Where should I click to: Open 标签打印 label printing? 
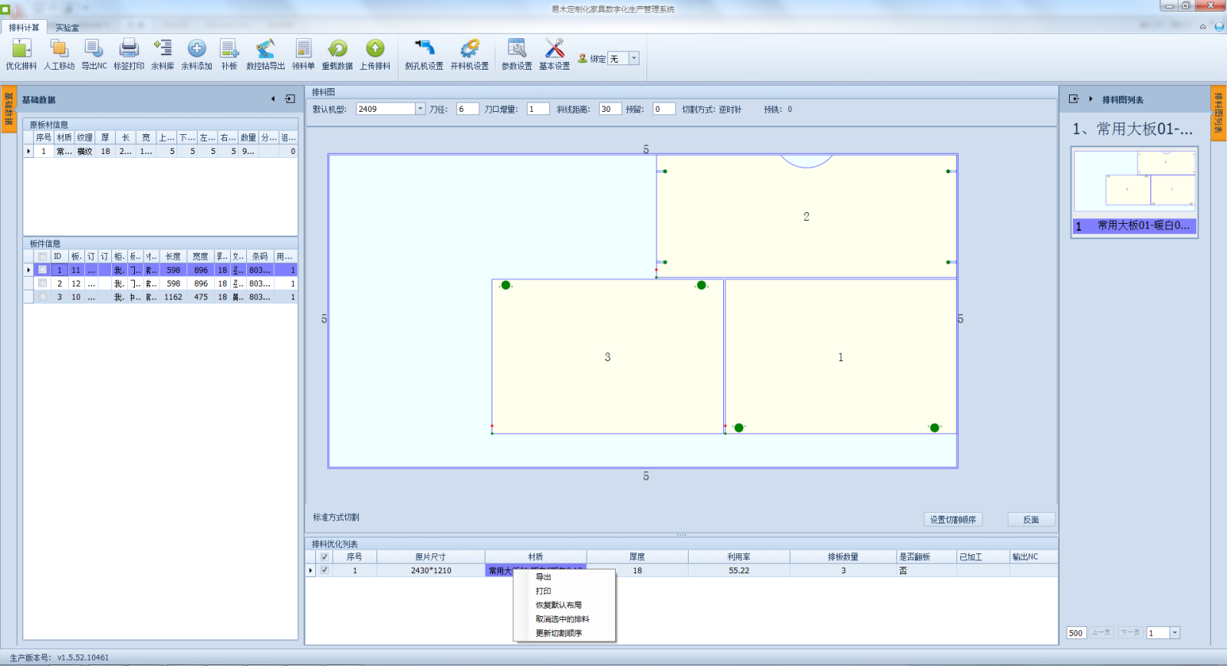129,55
